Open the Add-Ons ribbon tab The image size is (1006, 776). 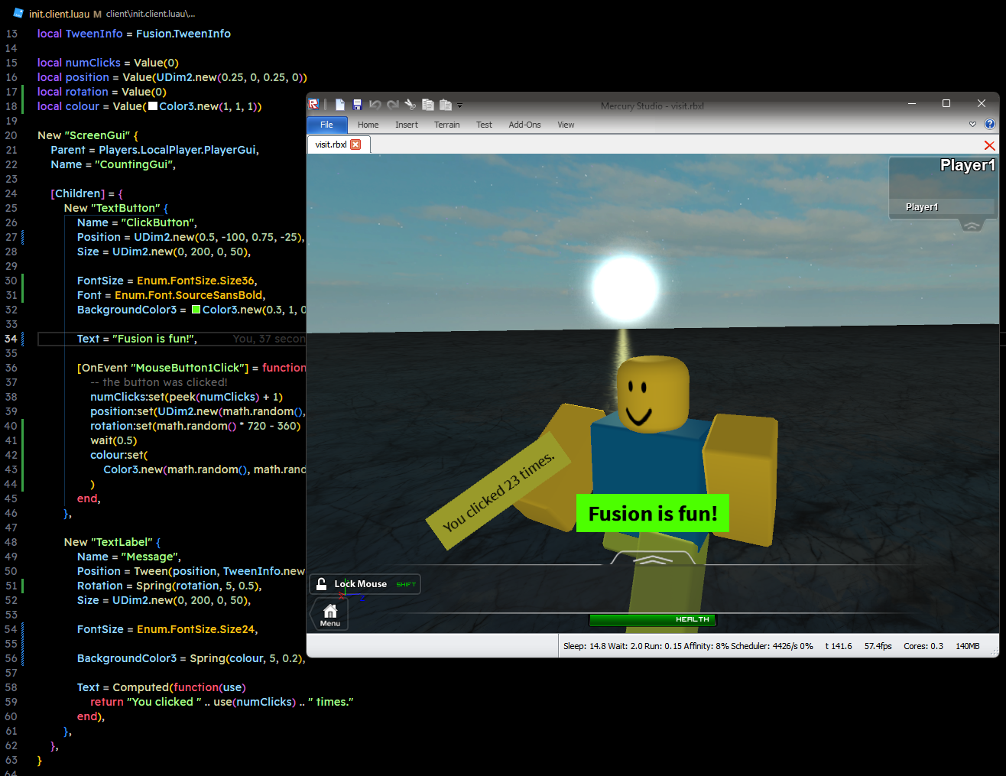(524, 125)
